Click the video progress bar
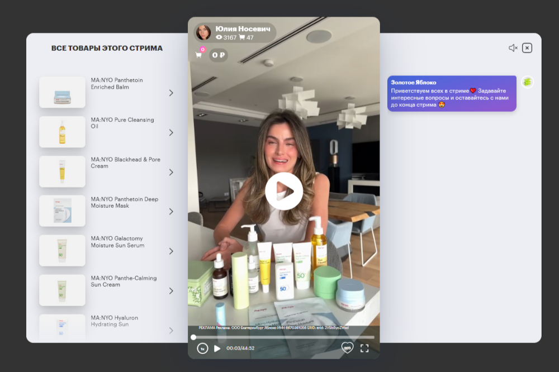This screenshot has width=559, height=372. (x=284, y=337)
